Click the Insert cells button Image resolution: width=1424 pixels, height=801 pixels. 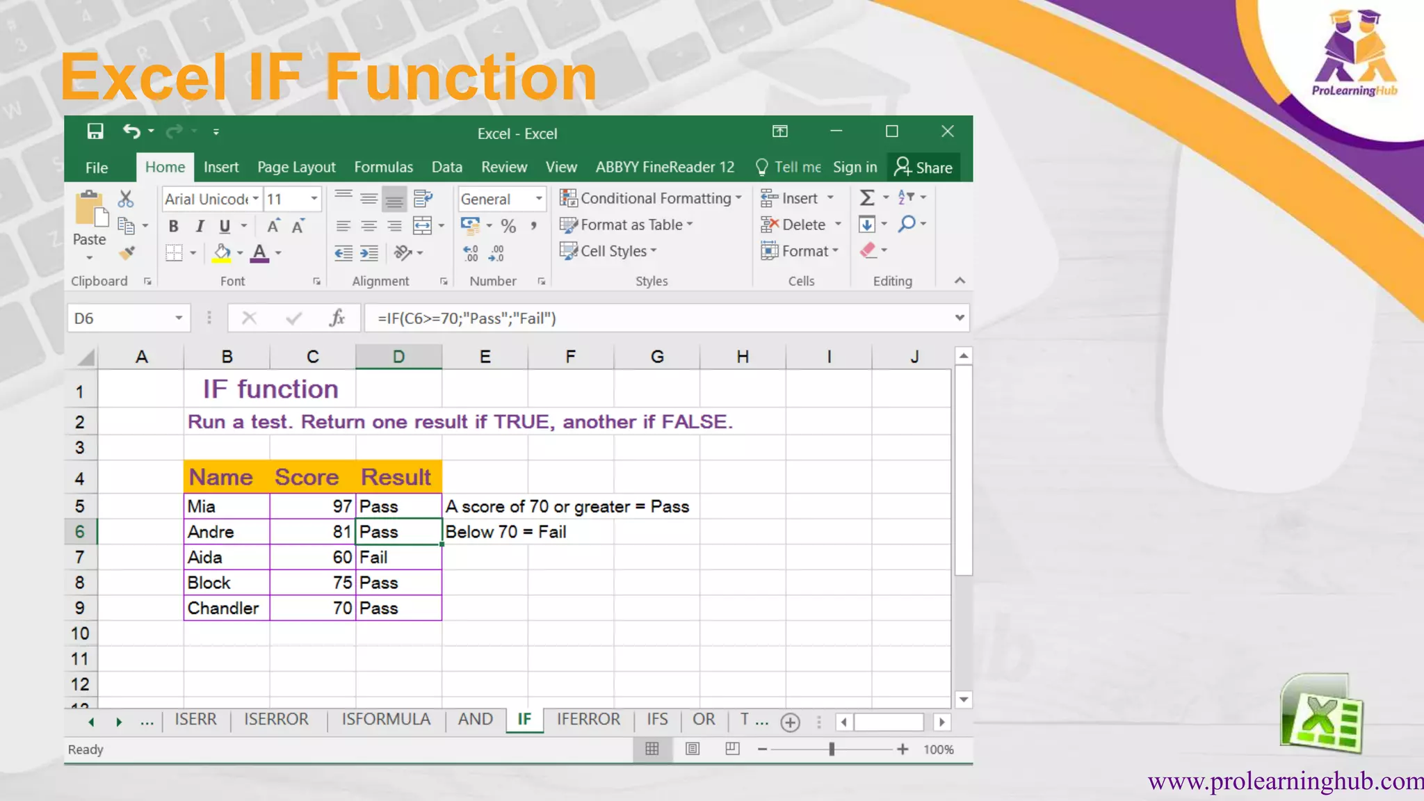pos(797,198)
